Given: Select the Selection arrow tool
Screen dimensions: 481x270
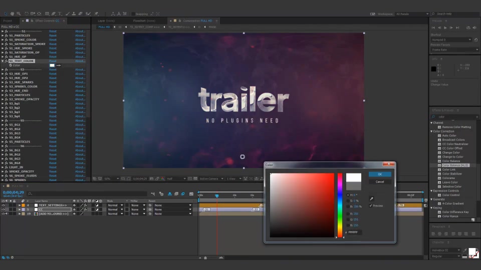Looking at the screenshot, I should point(6,14).
